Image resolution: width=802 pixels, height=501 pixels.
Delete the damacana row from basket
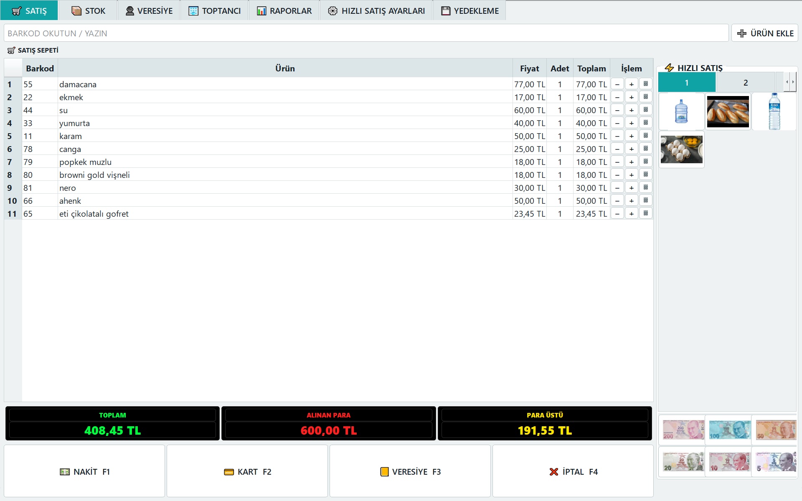click(x=646, y=84)
